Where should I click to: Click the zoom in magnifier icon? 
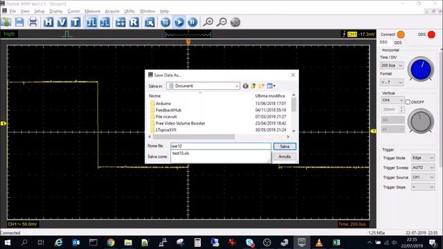(208, 22)
